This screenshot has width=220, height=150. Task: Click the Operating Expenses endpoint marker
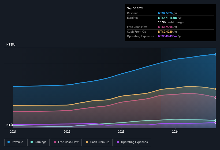pos(215,123)
